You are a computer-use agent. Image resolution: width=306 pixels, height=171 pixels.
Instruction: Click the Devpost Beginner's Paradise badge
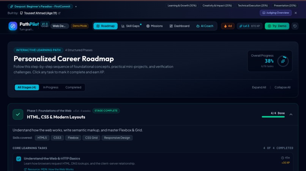click(40, 6)
